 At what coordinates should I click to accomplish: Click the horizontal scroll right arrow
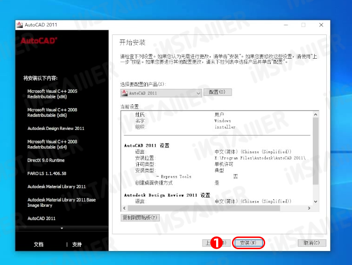[309, 208]
